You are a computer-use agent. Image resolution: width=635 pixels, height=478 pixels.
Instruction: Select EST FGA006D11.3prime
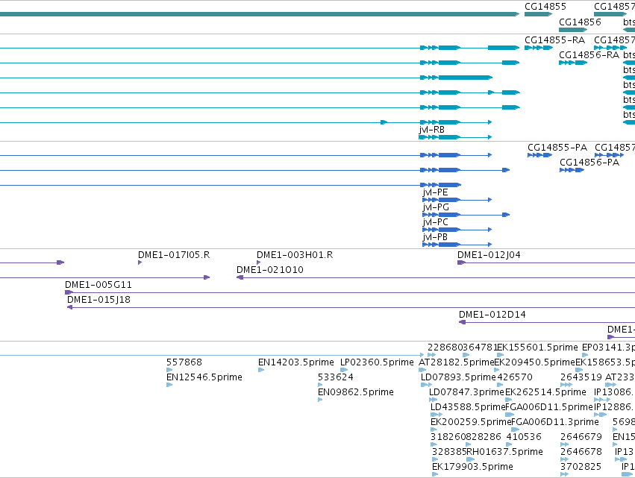[x=555, y=422]
